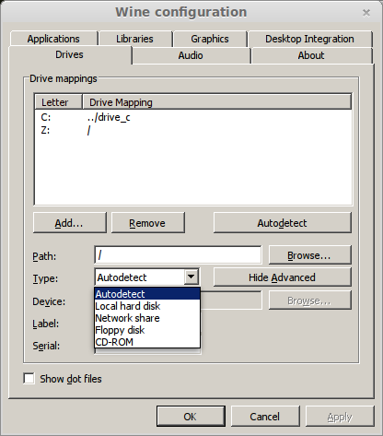Viewport: 383px width, 436px height.
Task: Click the Apply button
Action: [x=340, y=417]
